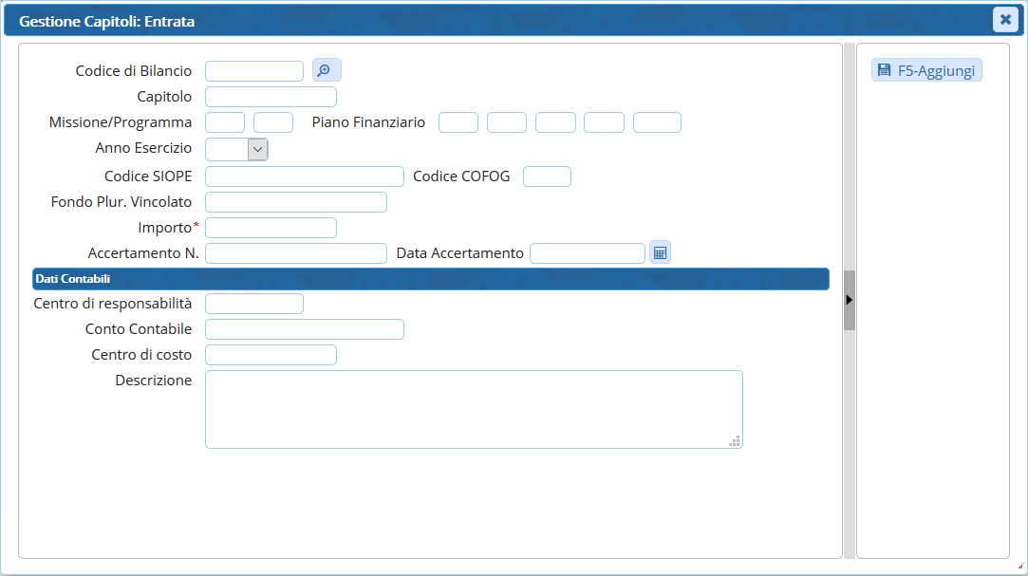Grab the Descrizione textarea resize handle
The width and height of the screenshot is (1028, 576).
click(x=735, y=440)
